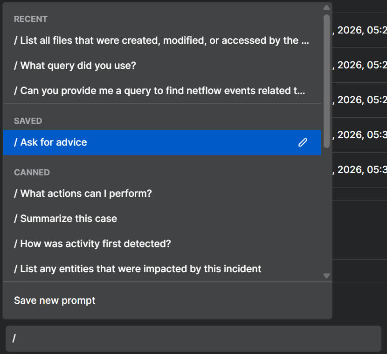
Task: Focus the prompt input field containing the slash
Action: tap(193, 339)
